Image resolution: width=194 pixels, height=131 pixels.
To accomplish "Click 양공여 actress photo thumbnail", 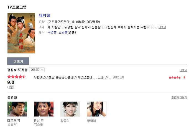I will pos(70,109).
